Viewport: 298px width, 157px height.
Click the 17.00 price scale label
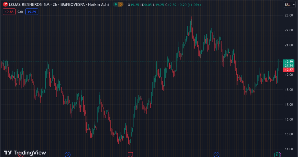(x=288, y=104)
